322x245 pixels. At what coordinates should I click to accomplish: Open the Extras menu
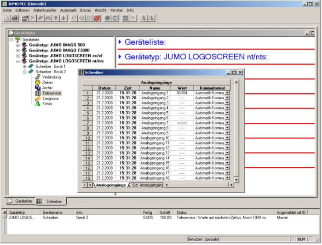[x=85, y=10]
